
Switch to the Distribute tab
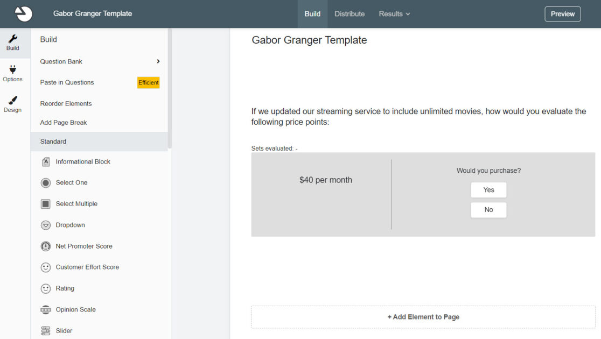350,14
